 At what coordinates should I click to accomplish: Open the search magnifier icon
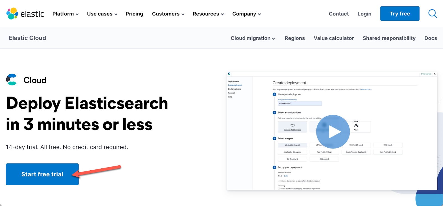point(432,14)
